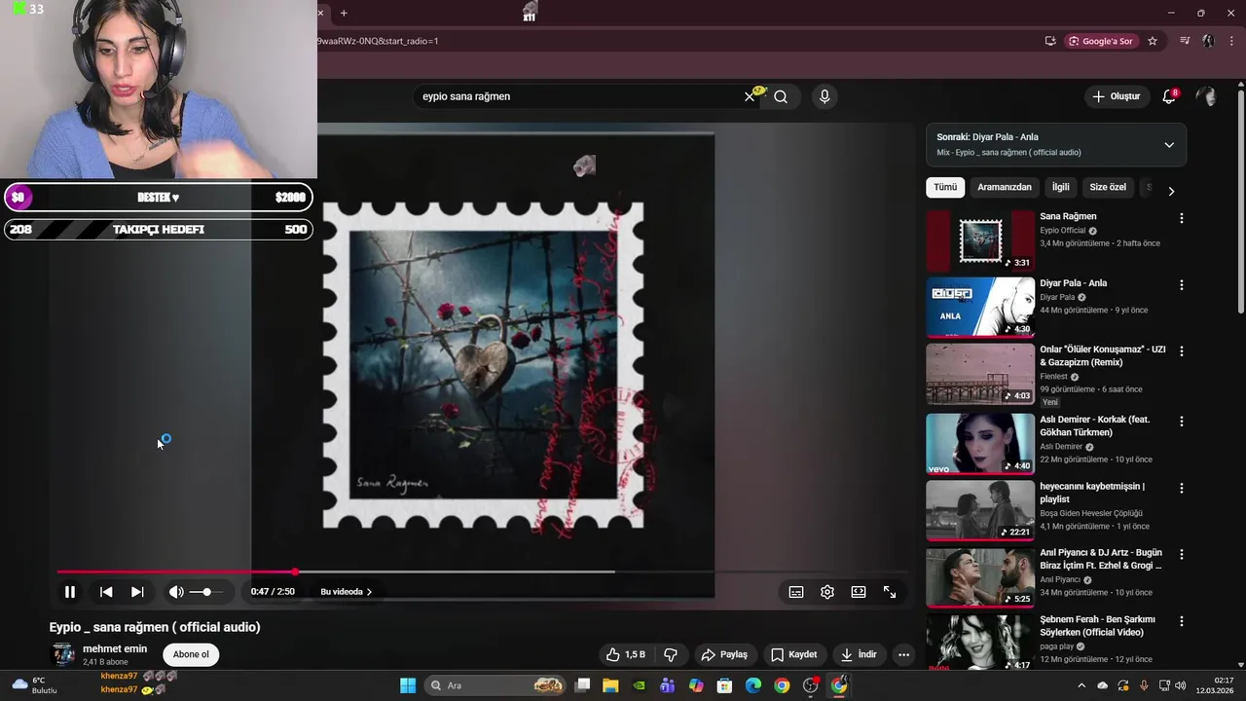Click Google'a Sor in address bar
The image size is (1246, 701).
point(1102,41)
